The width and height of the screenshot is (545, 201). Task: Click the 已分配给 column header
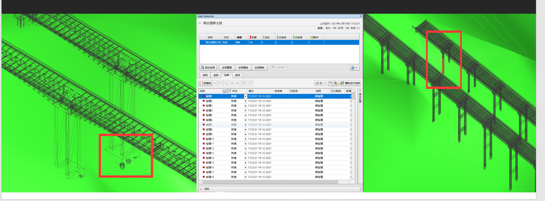[337, 91]
